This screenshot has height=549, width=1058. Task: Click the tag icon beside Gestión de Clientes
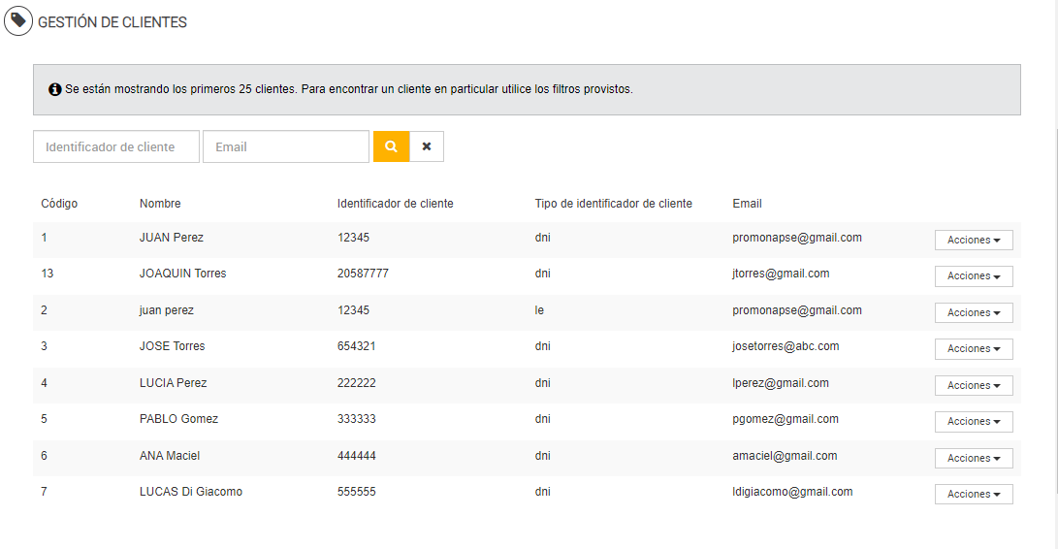pos(18,21)
